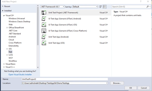Expand the Recent node
Viewport: 152px width, 91px height.
[x=3, y=6]
